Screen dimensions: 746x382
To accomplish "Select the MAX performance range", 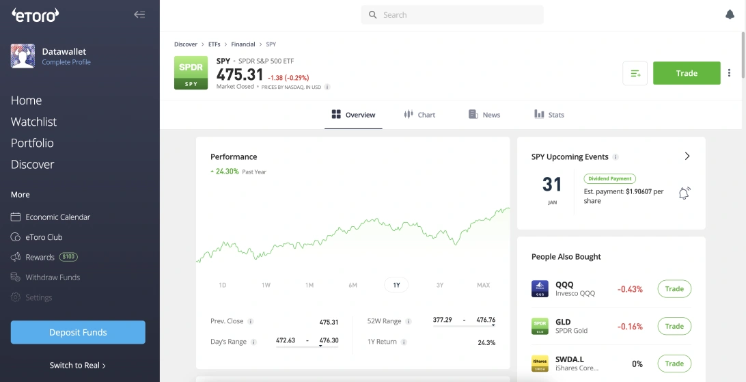I will [484, 285].
